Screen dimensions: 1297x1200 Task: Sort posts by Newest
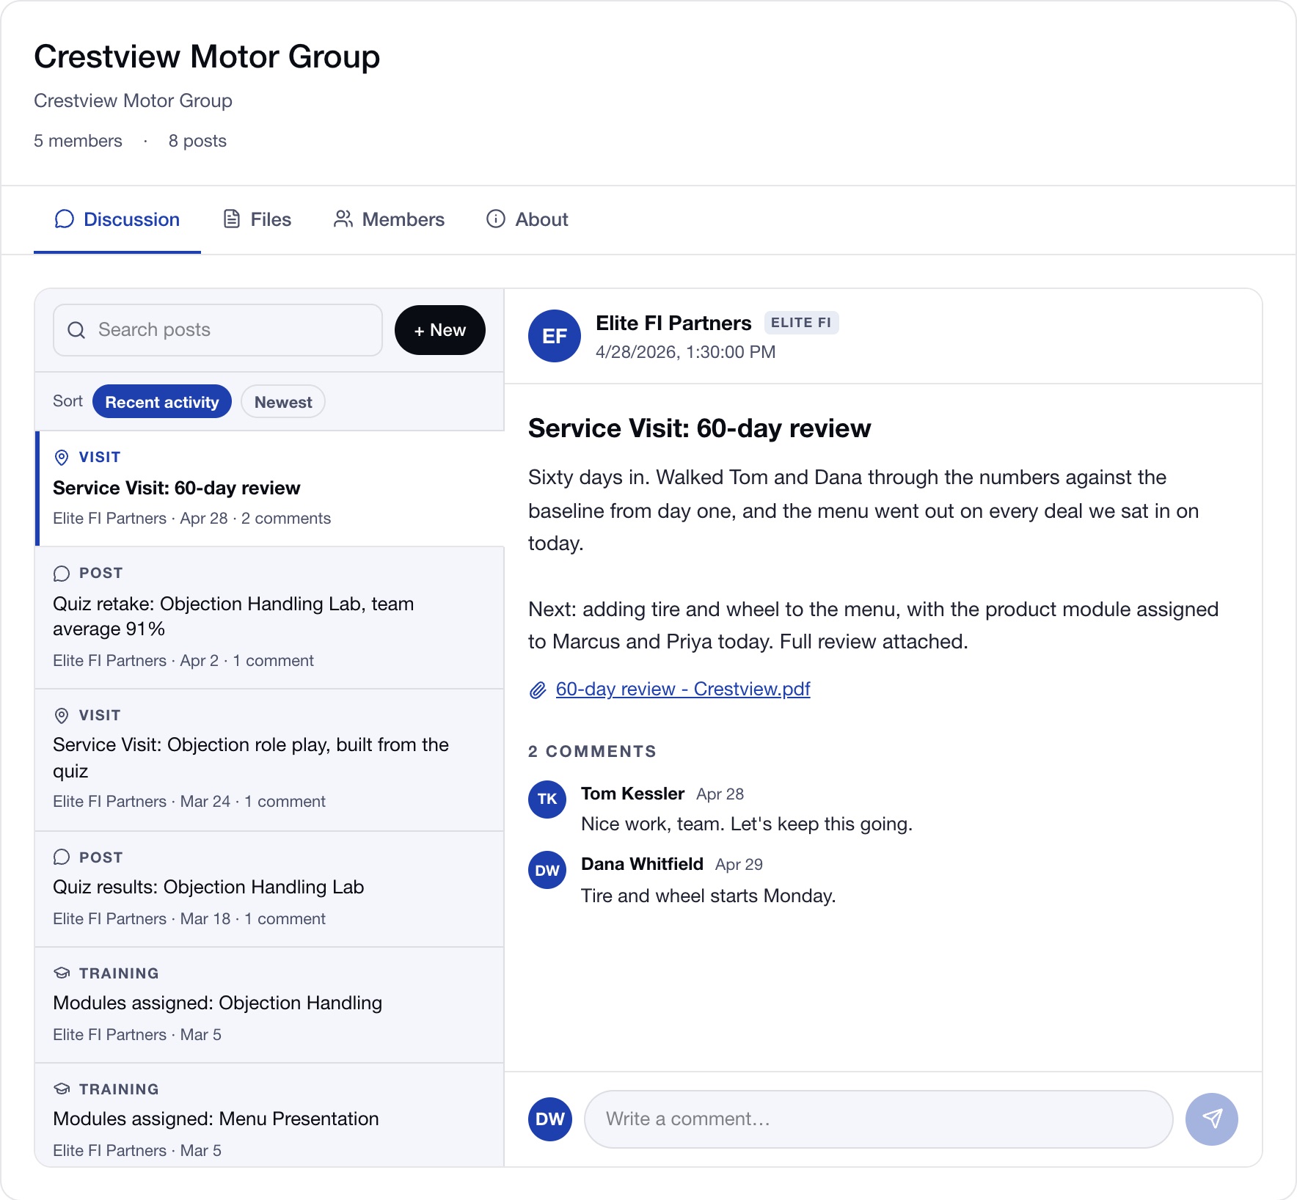tap(283, 401)
